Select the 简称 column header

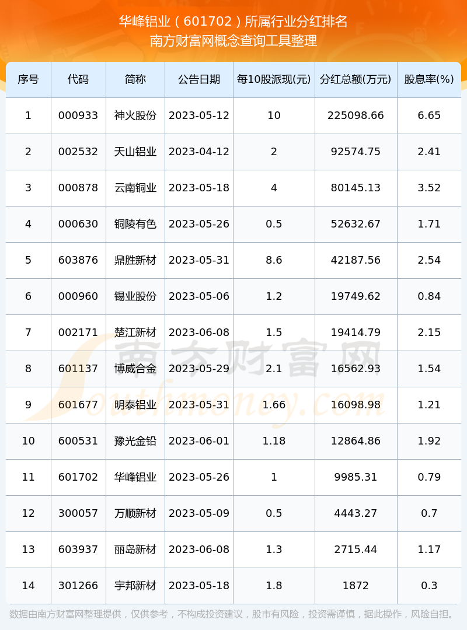point(135,79)
